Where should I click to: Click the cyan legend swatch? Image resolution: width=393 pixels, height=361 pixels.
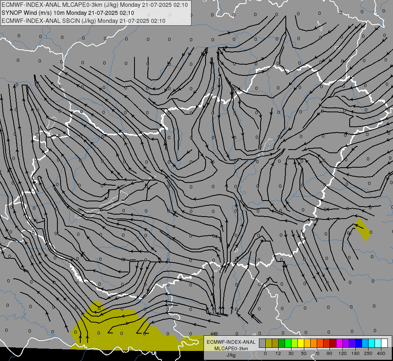tap(372, 343)
